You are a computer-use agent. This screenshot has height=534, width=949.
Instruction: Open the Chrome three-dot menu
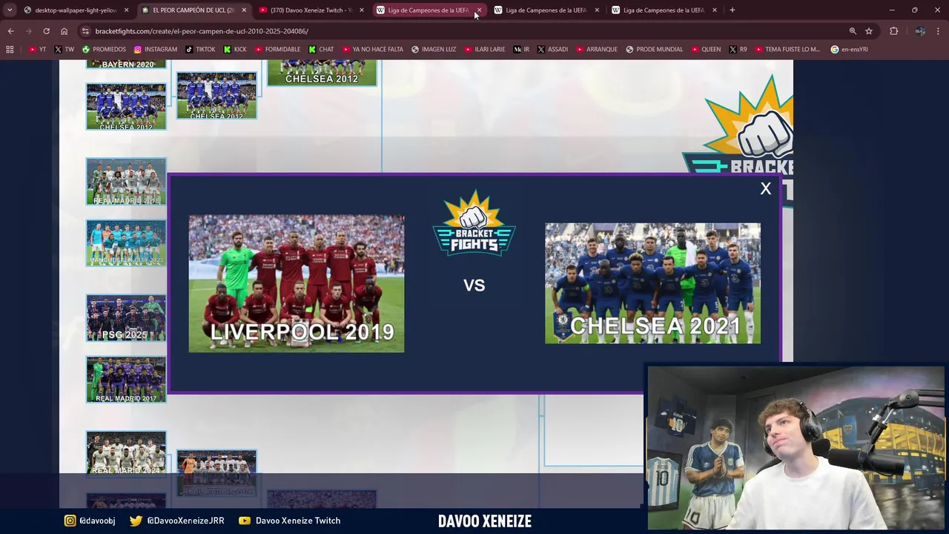coord(939,31)
